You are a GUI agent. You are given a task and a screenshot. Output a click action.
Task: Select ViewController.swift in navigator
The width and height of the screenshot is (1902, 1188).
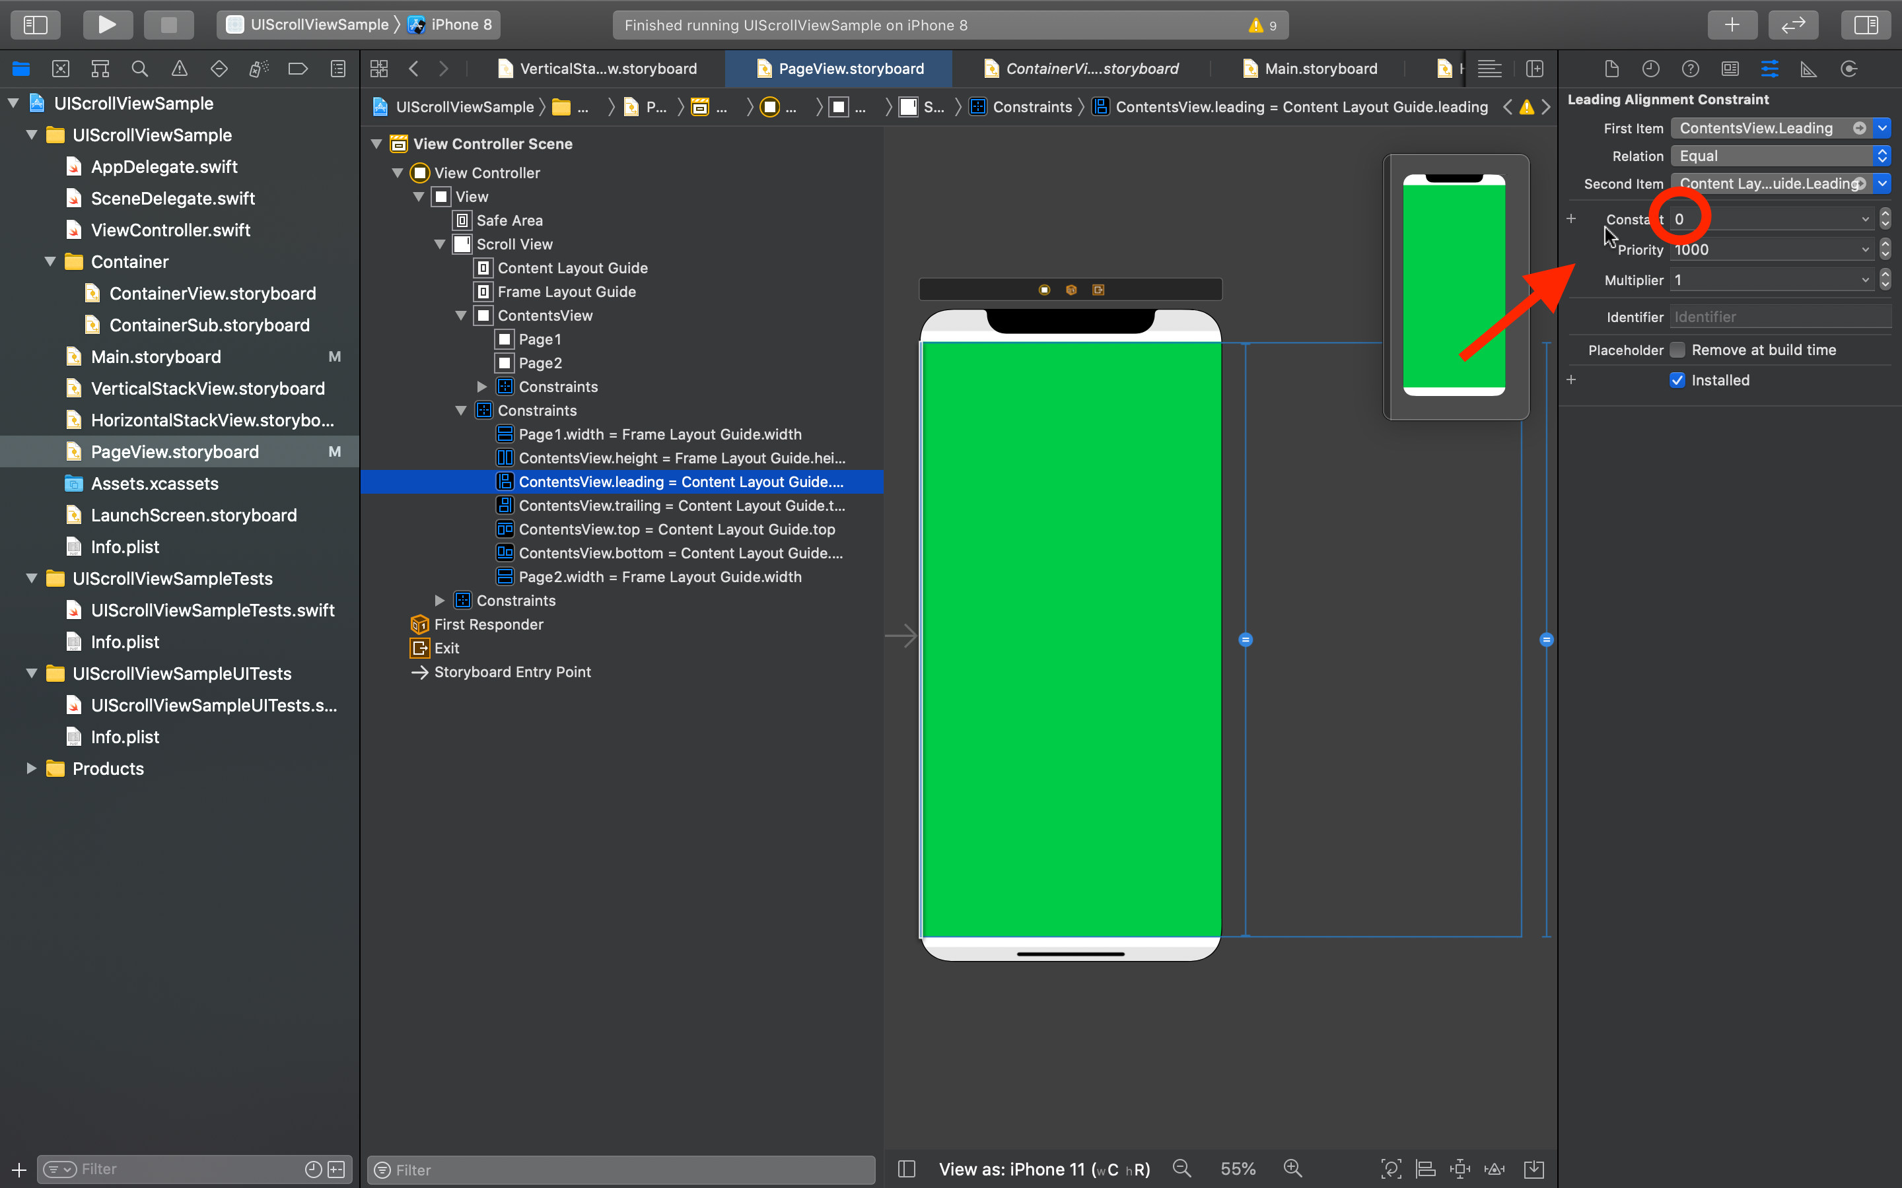point(170,230)
